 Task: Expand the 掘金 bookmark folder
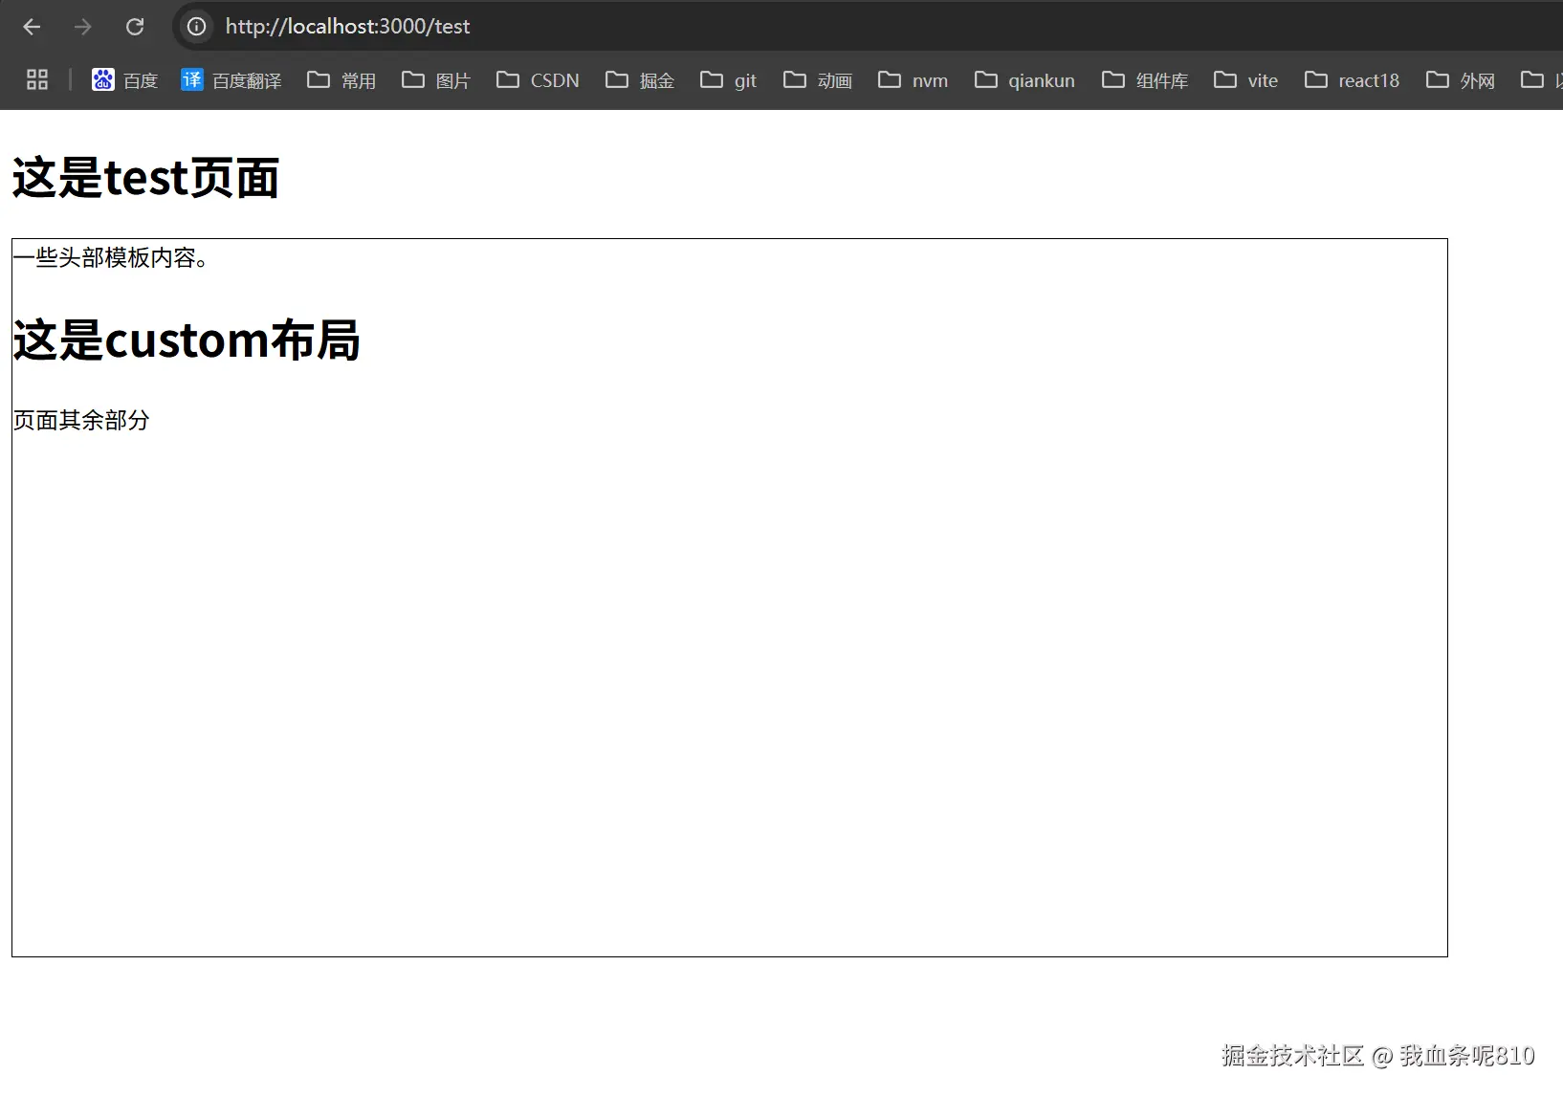(x=640, y=80)
